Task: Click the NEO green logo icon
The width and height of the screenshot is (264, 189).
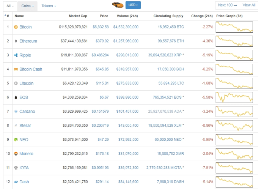Action: coord(16,140)
